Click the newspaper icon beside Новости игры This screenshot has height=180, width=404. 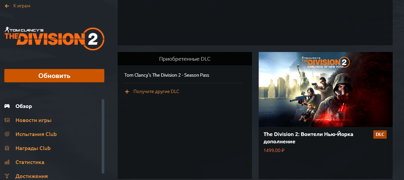[7, 120]
